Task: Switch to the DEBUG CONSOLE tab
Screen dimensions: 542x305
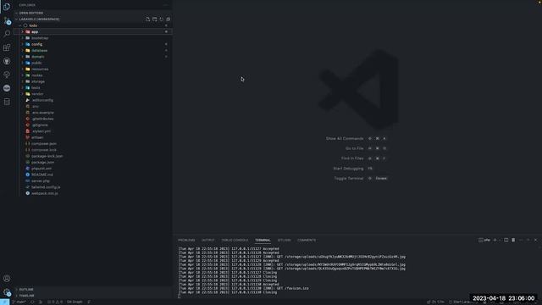Action: pos(235,241)
